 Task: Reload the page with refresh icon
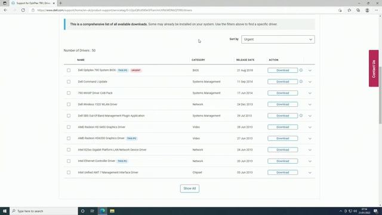(x=23, y=10)
